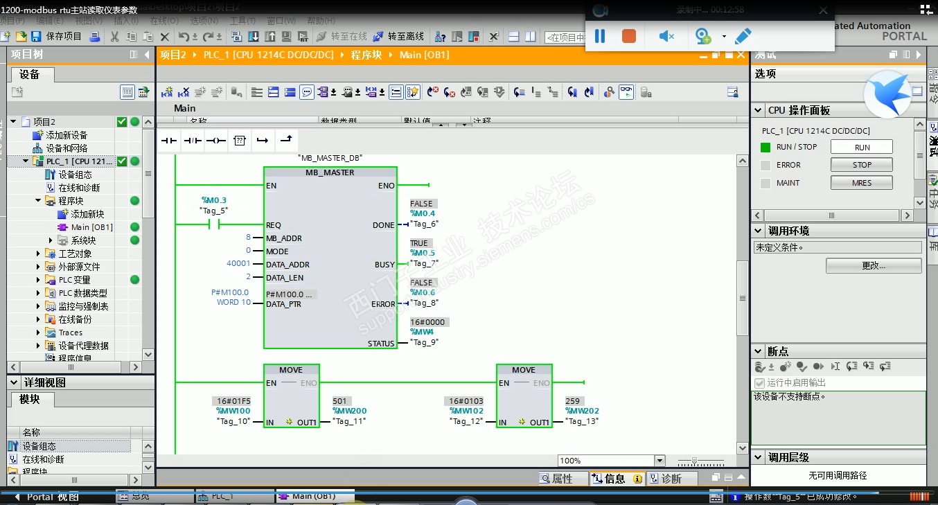This screenshot has width=938, height=505.
Task: Click the pencil annotation icon in recorder
Action: (743, 36)
